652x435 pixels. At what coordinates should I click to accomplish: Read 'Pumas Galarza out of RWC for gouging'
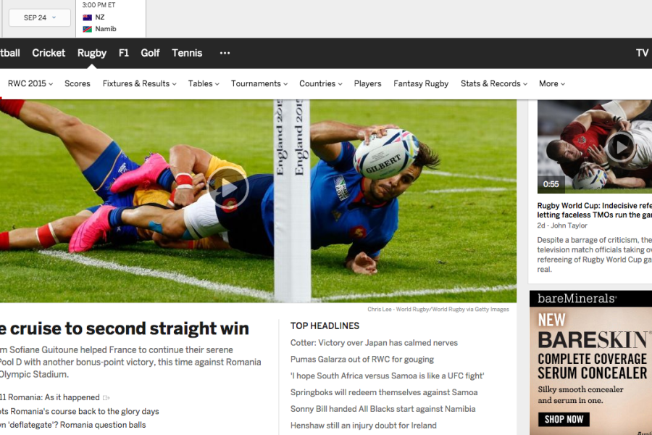pos(361,360)
